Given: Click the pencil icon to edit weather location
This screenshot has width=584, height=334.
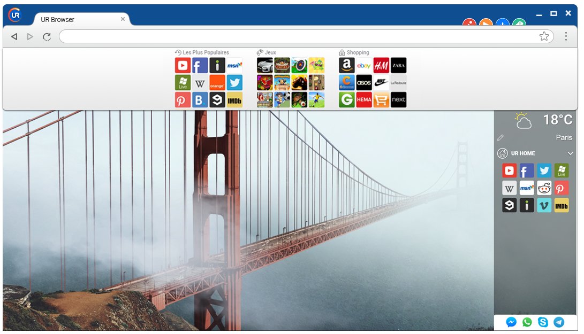Looking at the screenshot, I should [x=500, y=138].
